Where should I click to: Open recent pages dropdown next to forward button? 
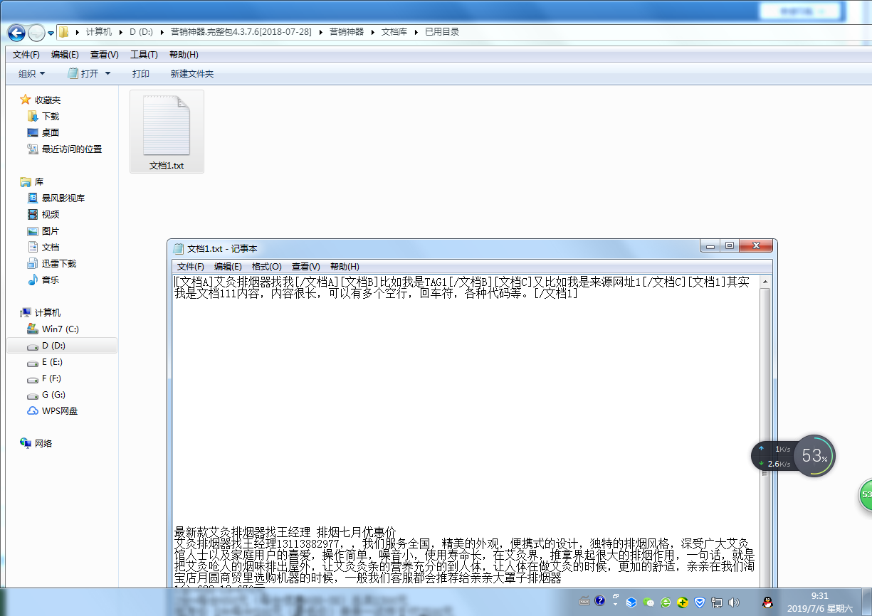51,33
